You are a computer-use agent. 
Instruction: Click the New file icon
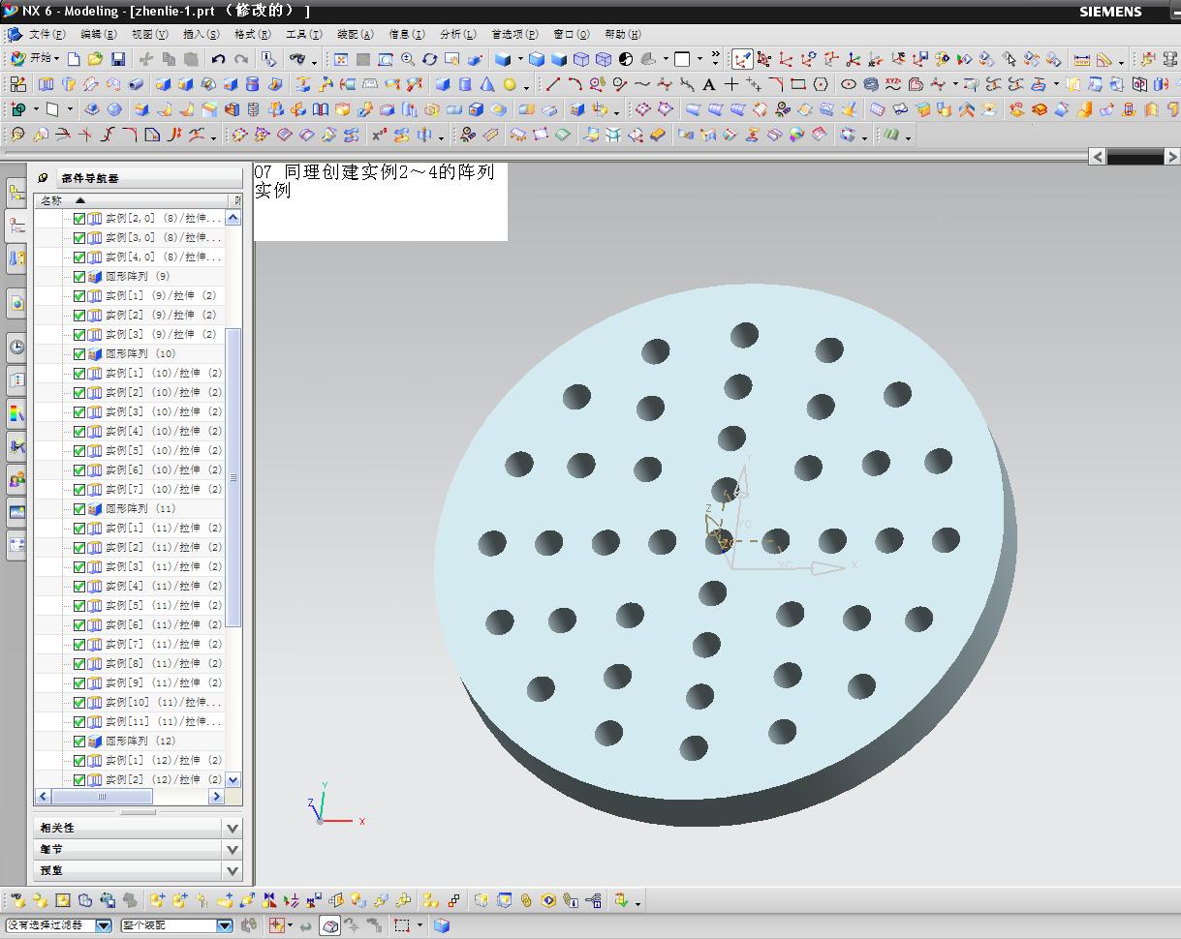(x=74, y=59)
